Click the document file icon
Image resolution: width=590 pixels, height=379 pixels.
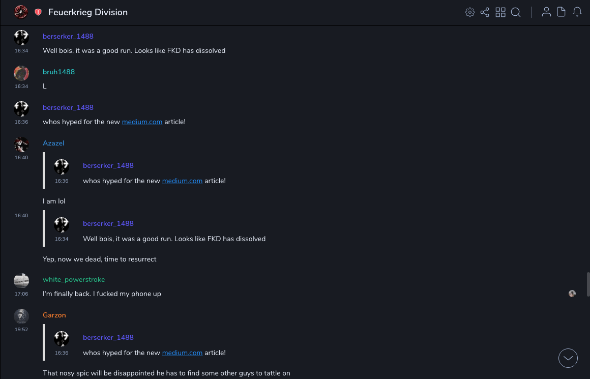(562, 12)
